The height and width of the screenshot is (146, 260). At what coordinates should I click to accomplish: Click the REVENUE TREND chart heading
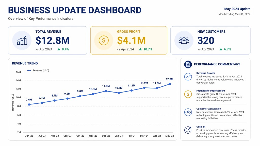tap(25, 63)
